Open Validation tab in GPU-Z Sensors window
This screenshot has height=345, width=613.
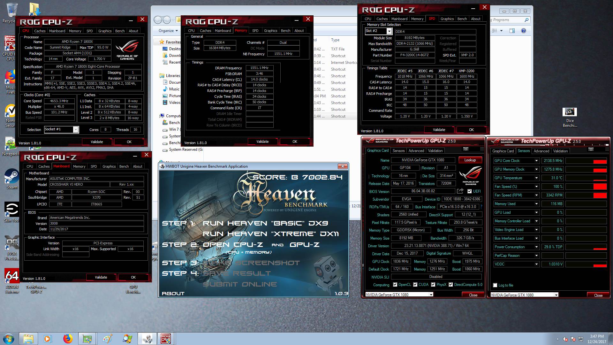pyautogui.click(x=560, y=151)
